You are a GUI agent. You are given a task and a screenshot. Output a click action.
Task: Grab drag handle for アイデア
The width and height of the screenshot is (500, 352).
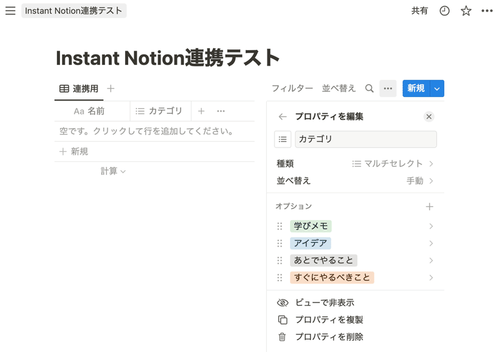tap(279, 243)
